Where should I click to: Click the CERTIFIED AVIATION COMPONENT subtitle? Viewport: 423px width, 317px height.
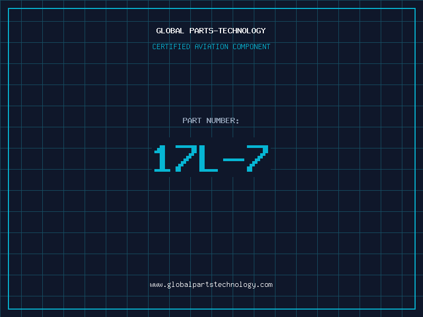click(x=211, y=46)
